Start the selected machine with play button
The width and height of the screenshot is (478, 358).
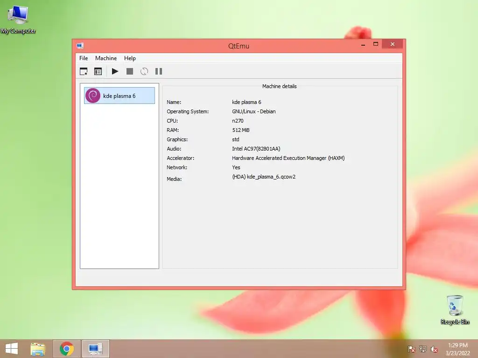click(115, 71)
